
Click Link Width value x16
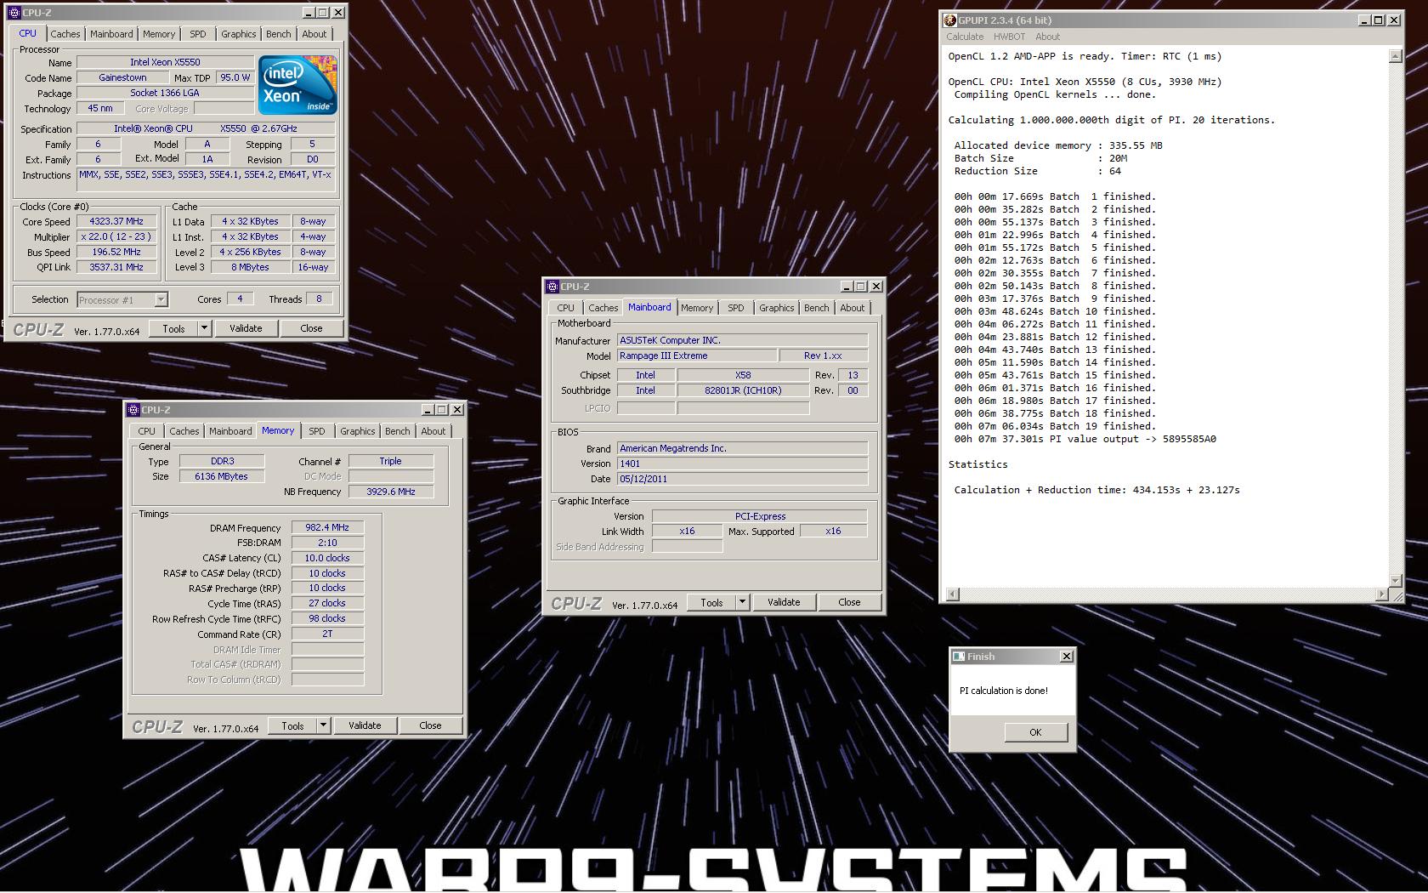[687, 531]
